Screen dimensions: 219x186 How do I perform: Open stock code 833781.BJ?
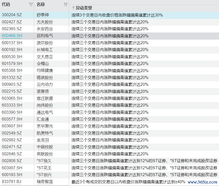click(12, 181)
